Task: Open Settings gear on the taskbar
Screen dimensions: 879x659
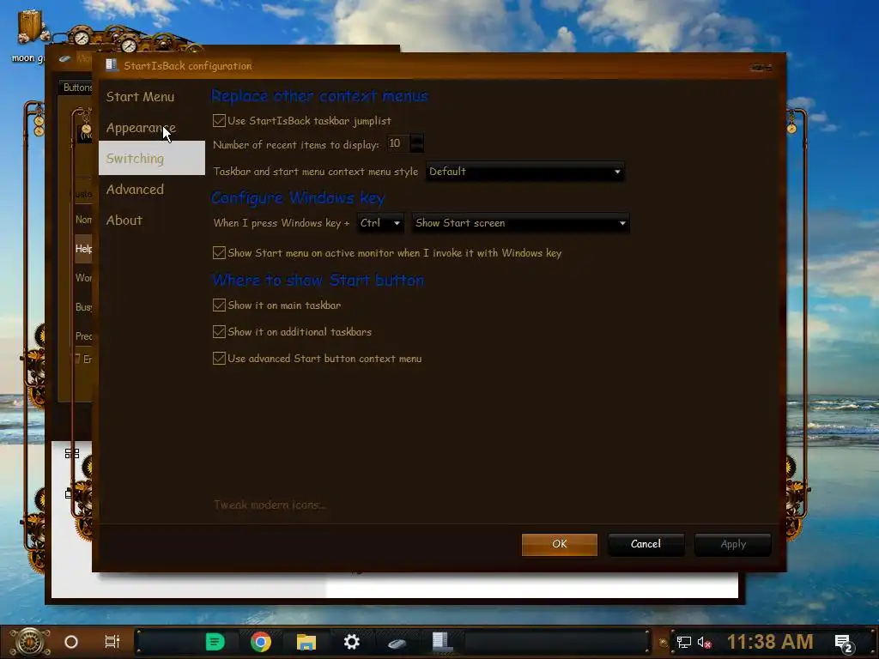Action: 351,642
